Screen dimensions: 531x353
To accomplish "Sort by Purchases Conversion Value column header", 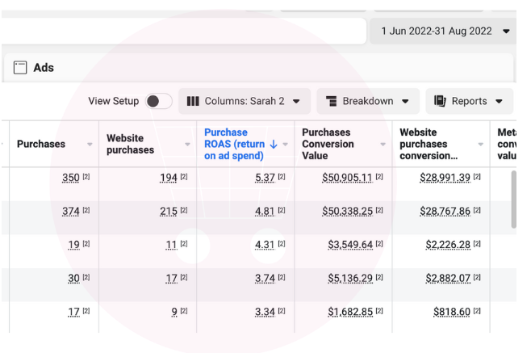I will 328,144.
